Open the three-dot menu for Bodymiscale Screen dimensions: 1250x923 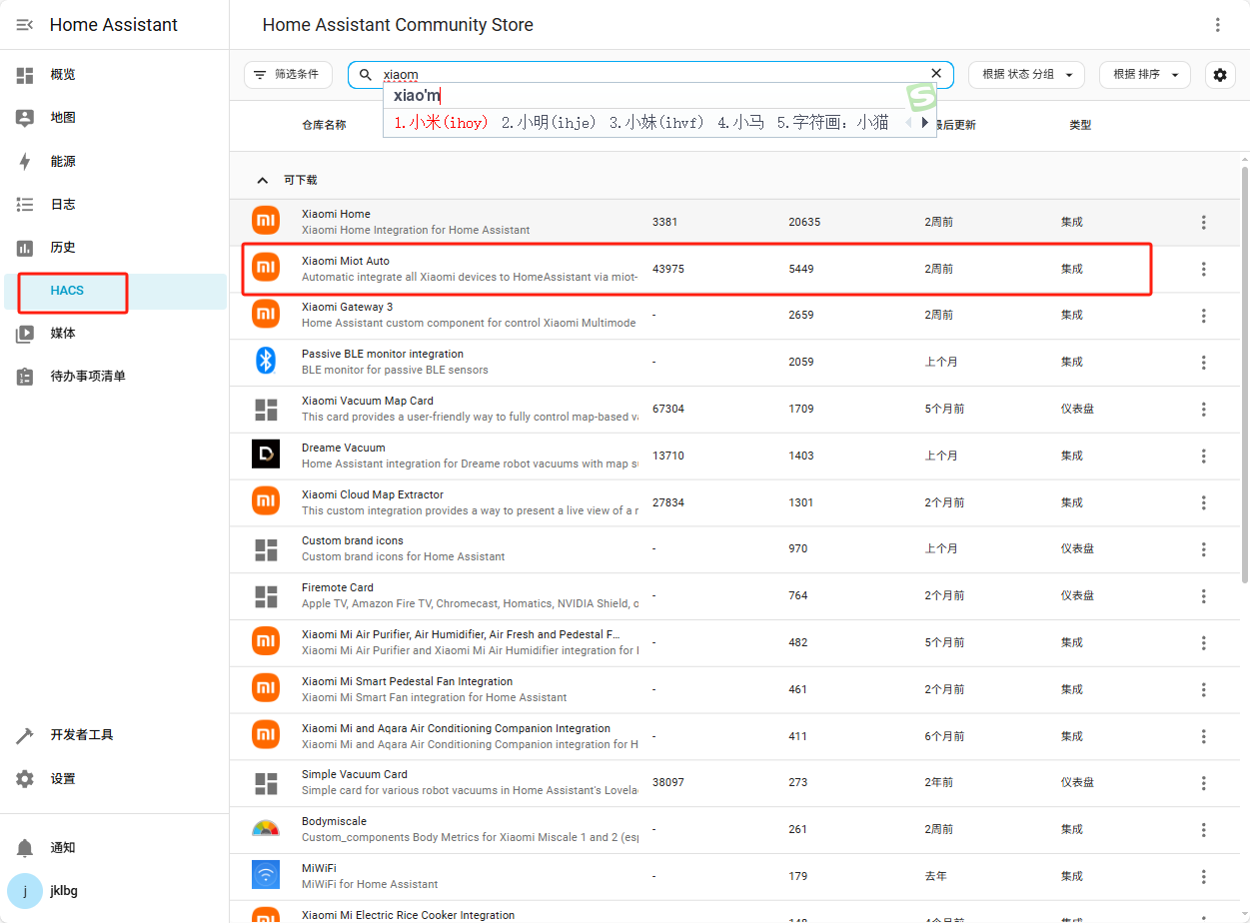coord(1204,830)
